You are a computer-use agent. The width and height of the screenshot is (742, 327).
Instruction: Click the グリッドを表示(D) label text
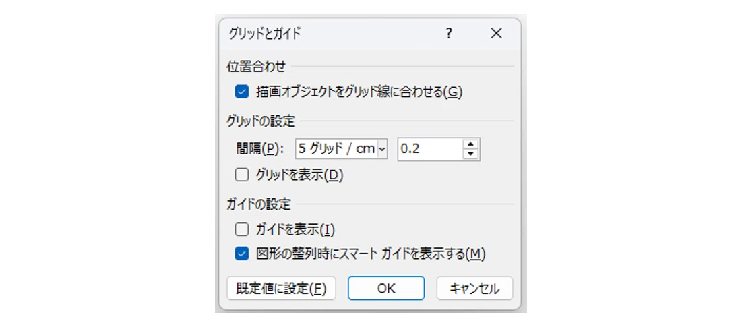(299, 175)
